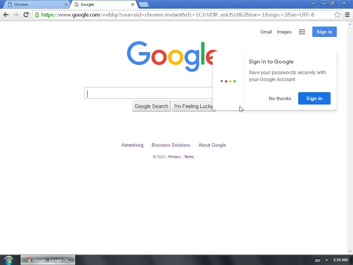Viewport: 353px width, 265px height.
Task: Reload the current page
Action: coord(26,14)
